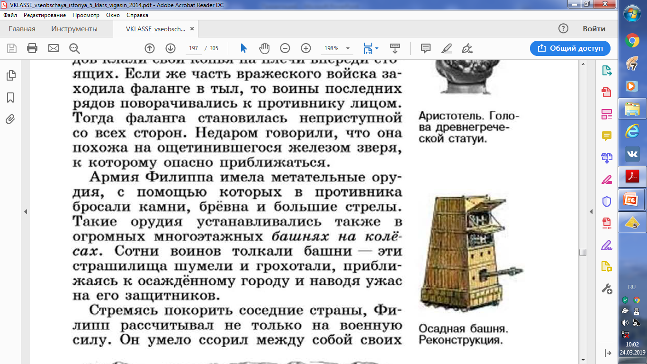Open Google Chrome from taskbar
Screen dimensions: 647x364
click(x=632, y=40)
